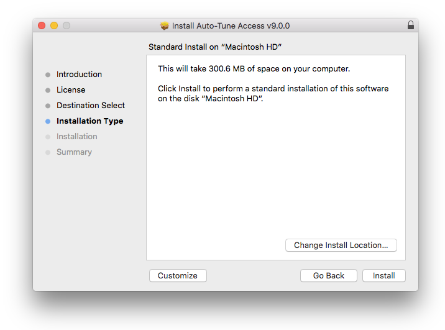Image resolution: width=445 pixels, height=330 pixels.
Task: Start the installation with the Install button
Action: coord(383,276)
